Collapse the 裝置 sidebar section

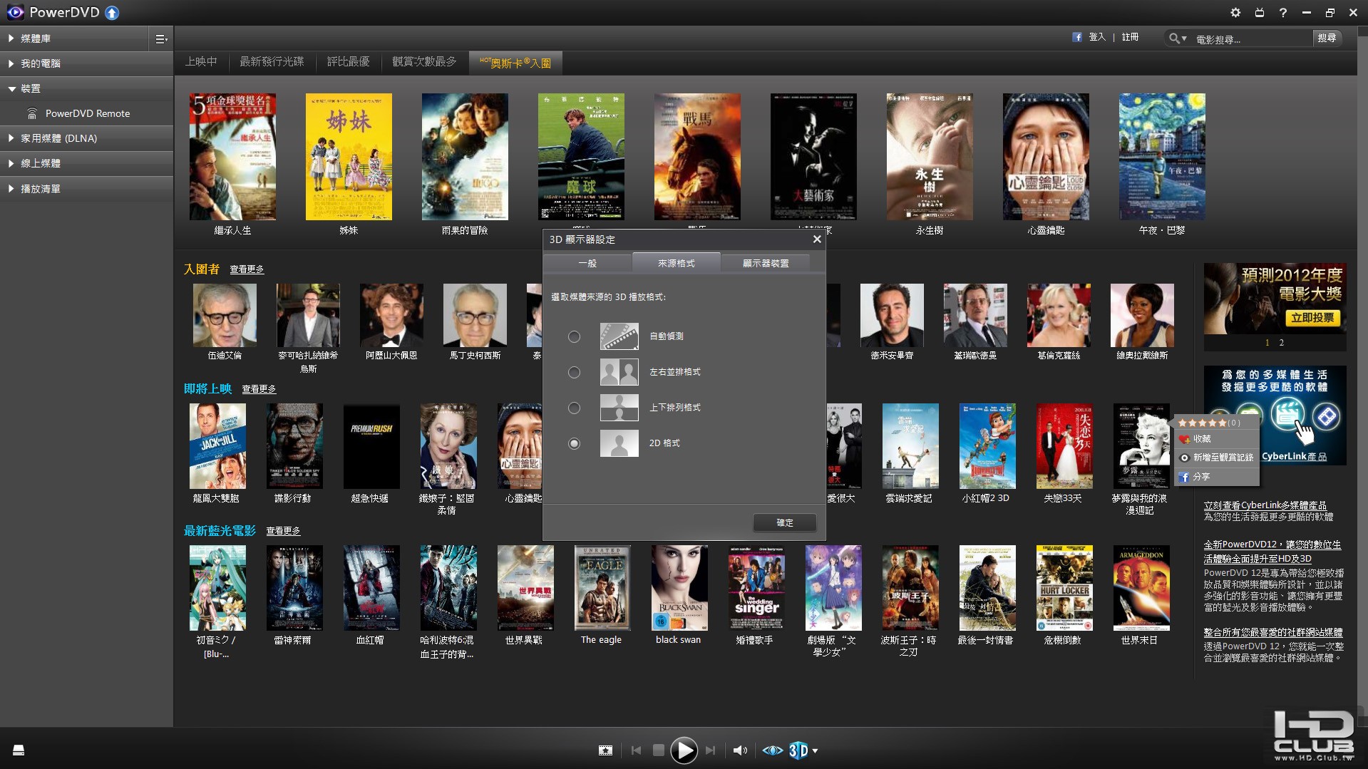pyautogui.click(x=11, y=88)
